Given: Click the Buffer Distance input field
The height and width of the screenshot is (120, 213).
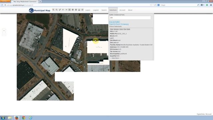Looking at the screenshot, I should pyautogui.click(x=130, y=18).
